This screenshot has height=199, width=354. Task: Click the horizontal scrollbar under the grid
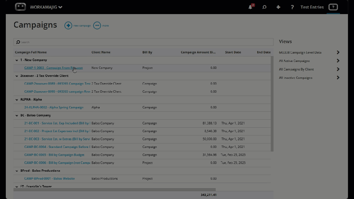114,190
